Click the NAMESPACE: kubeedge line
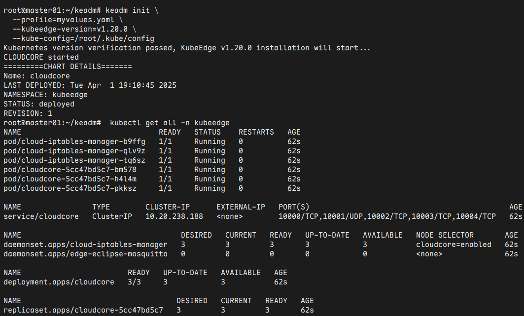Viewport: 524px width, 316px height. click(45, 95)
